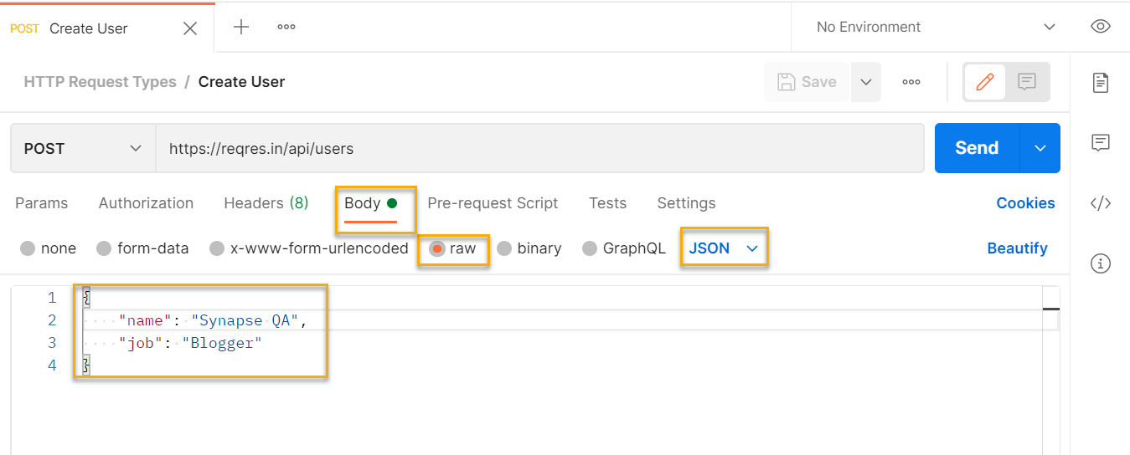Select the form-data radio button
Image resolution: width=1130 pixels, height=455 pixels.
[104, 248]
